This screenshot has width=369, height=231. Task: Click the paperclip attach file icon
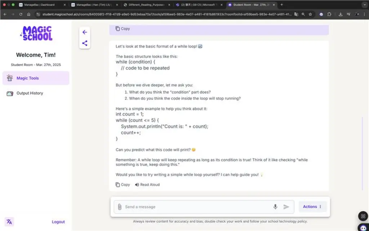point(120,207)
